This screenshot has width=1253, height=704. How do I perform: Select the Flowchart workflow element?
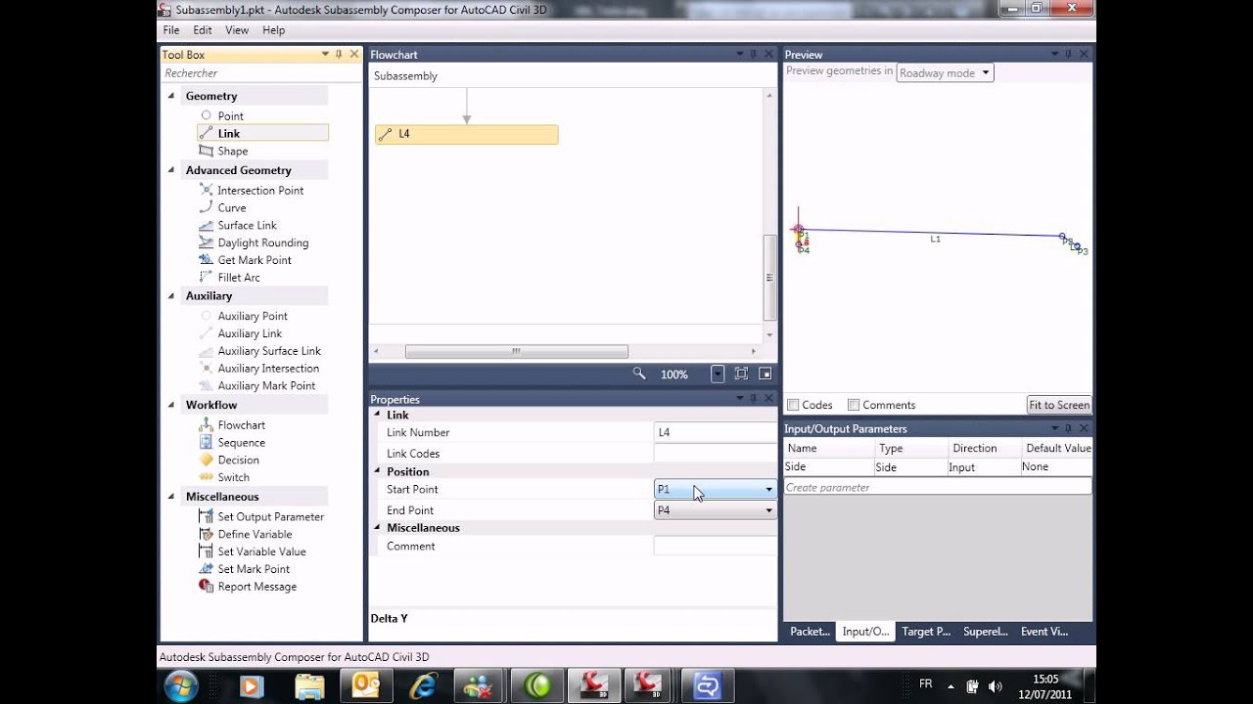point(241,425)
